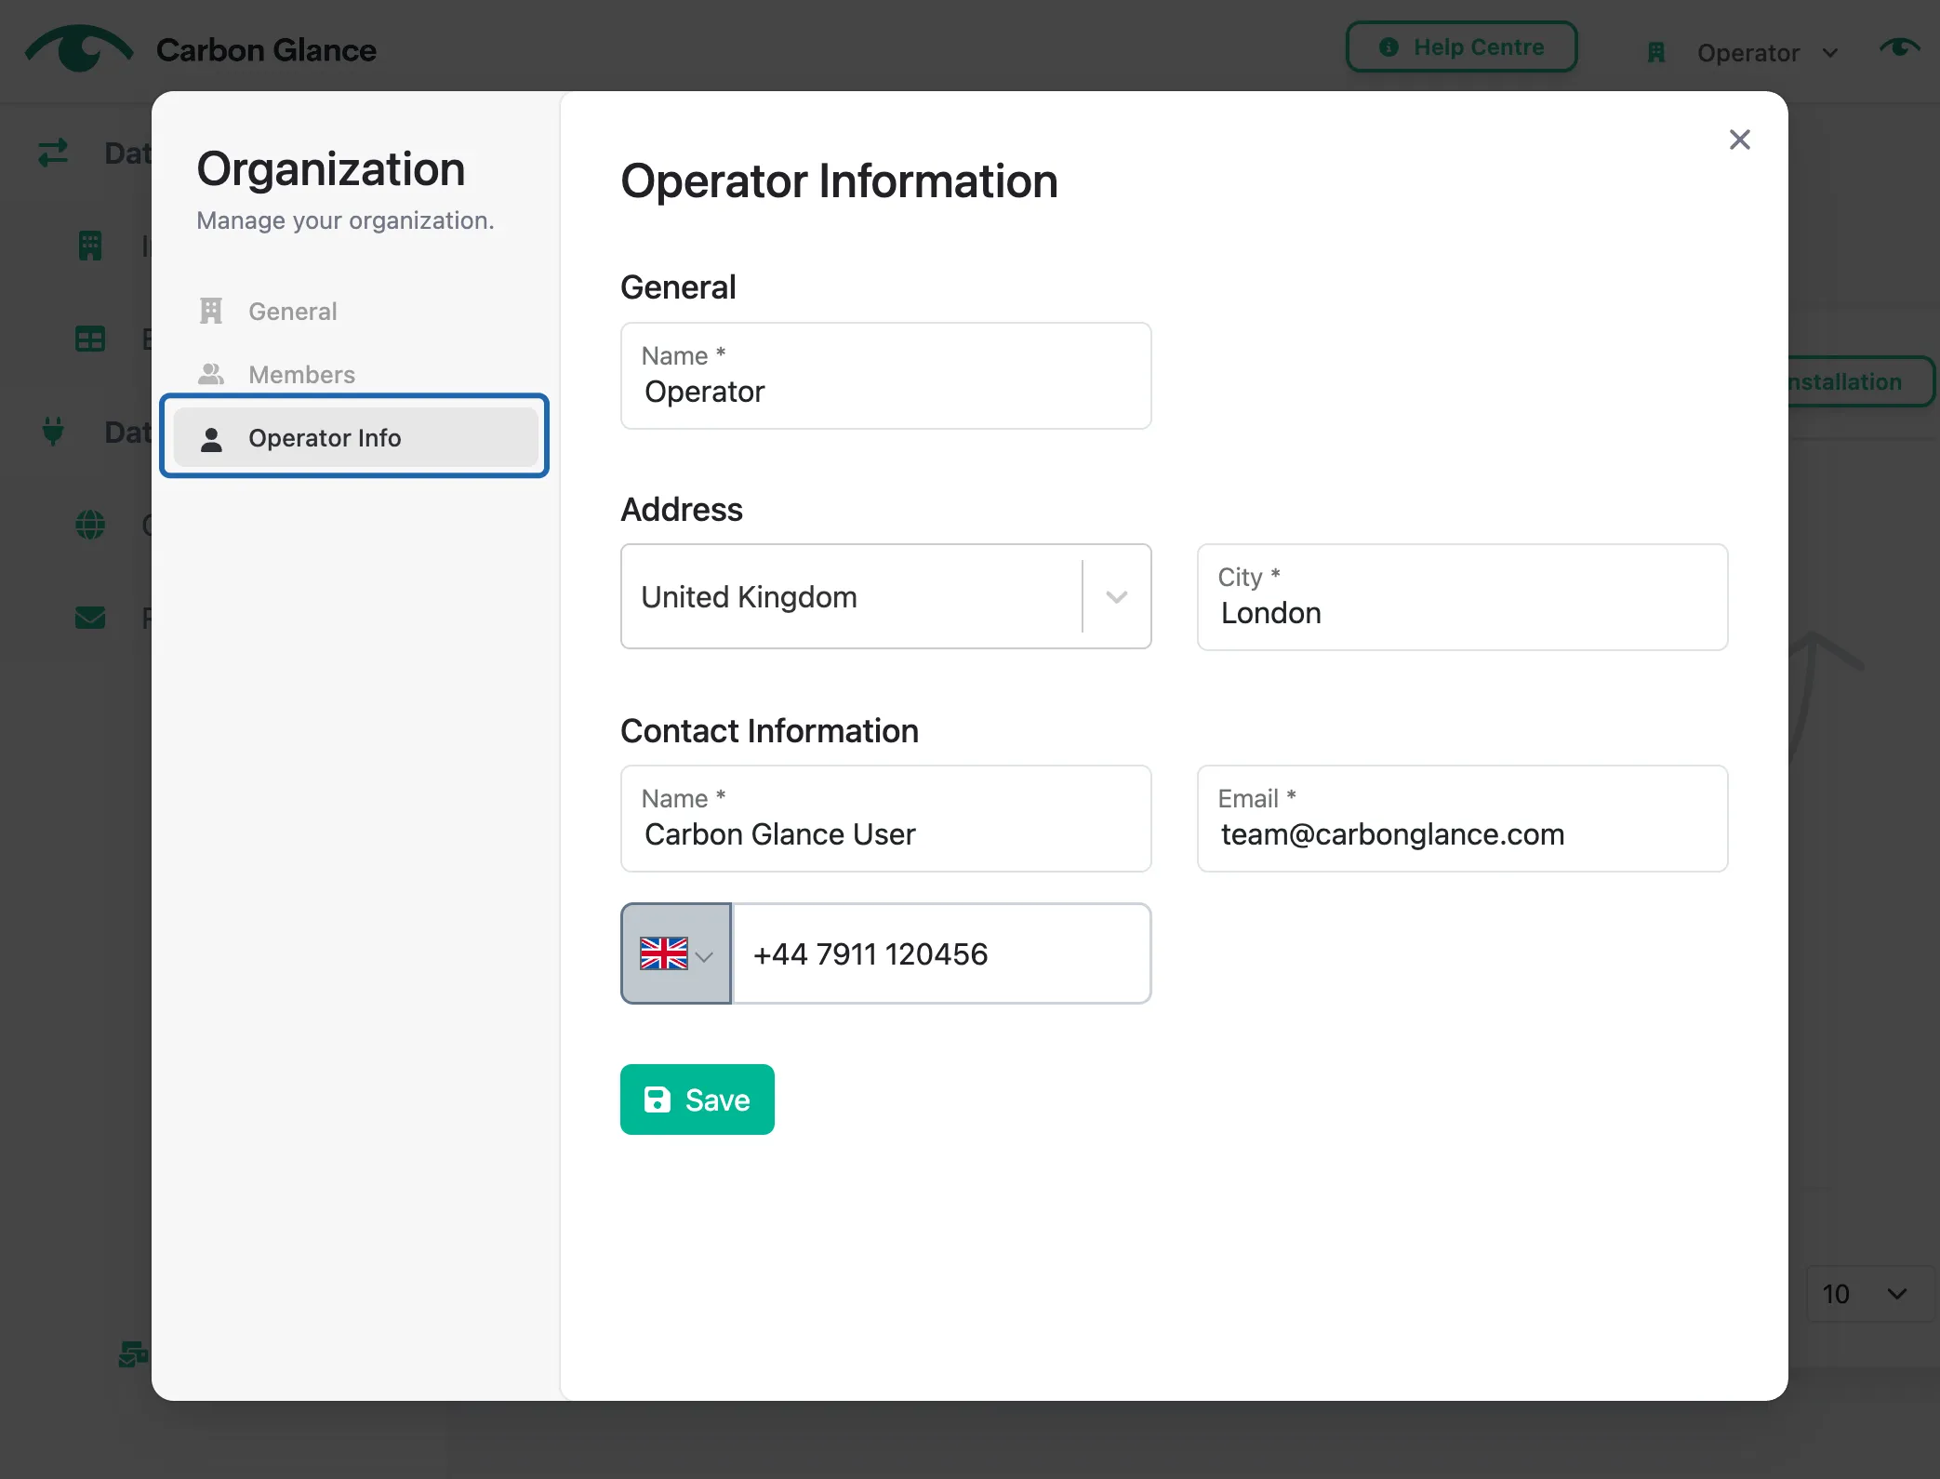Edit the City field showing London

[1462, 597]
